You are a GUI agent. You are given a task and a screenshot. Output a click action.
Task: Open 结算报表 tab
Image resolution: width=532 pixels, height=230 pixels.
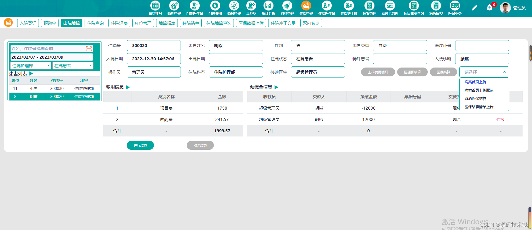click(167, 23)
